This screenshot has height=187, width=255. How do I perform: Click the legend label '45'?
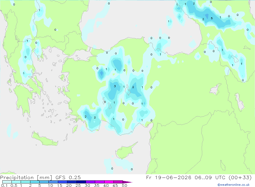pos(115,185)
